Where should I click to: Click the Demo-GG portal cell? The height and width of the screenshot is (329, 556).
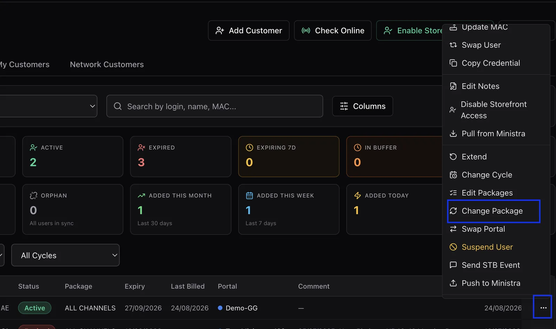pos(238,308)
